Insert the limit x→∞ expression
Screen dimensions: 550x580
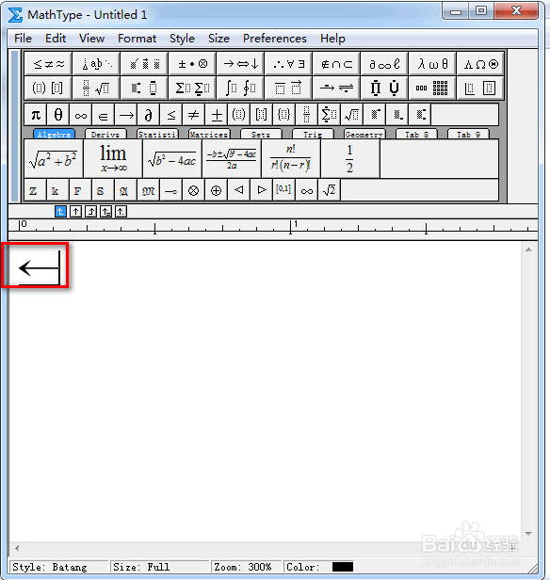coord(113,159)
